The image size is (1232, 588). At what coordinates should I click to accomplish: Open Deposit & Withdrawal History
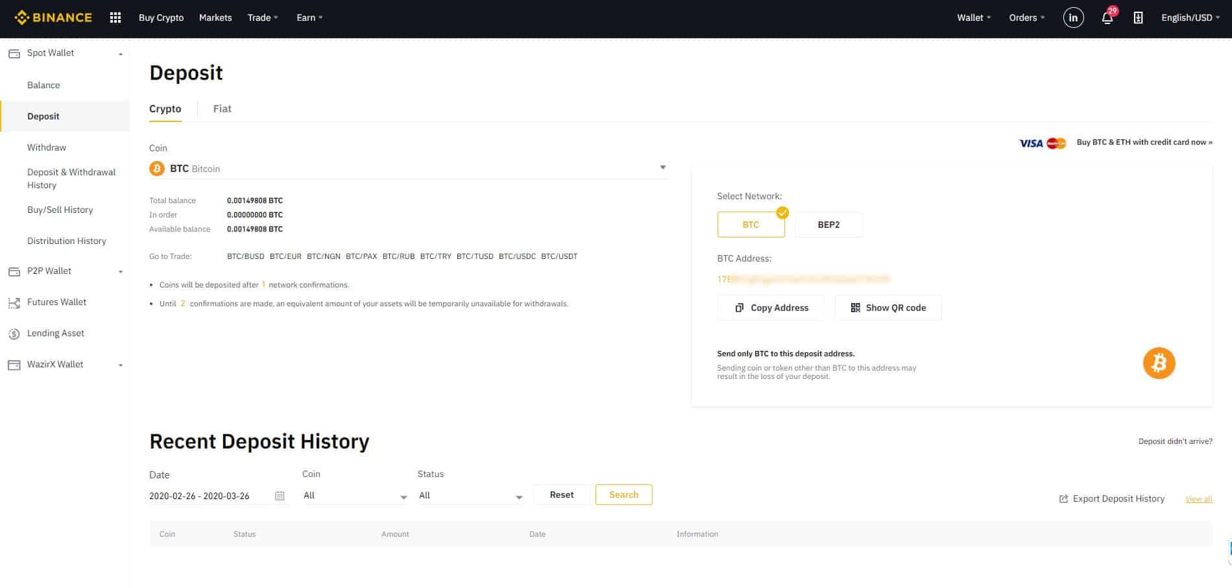71,178
